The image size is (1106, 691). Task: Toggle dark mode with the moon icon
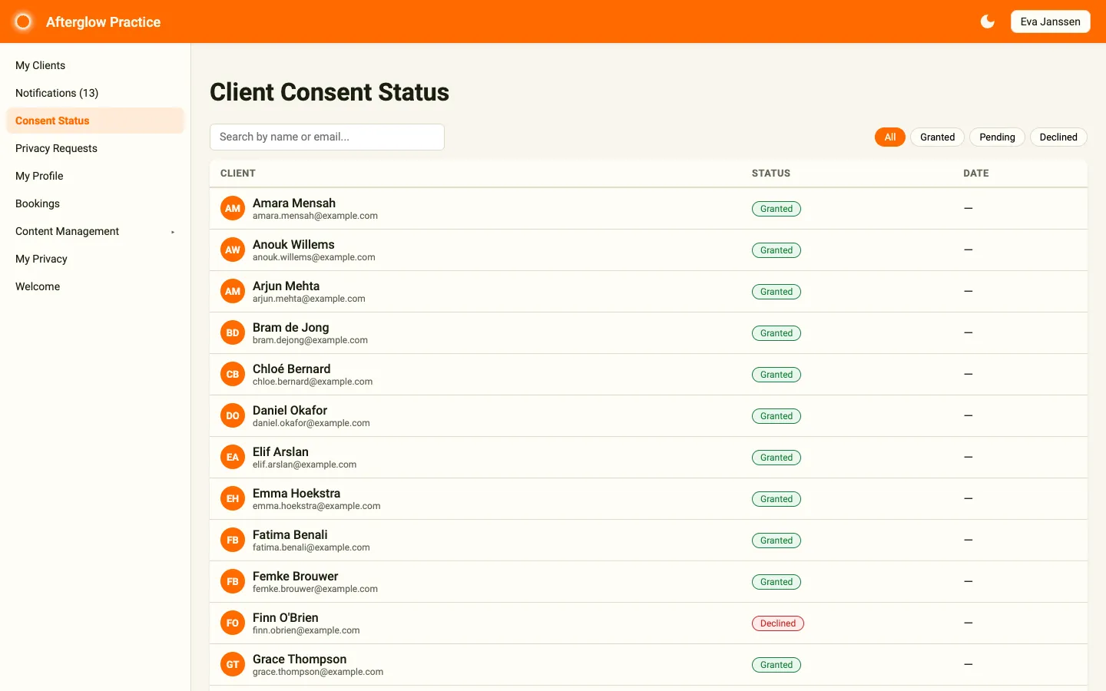coord(988,21)
